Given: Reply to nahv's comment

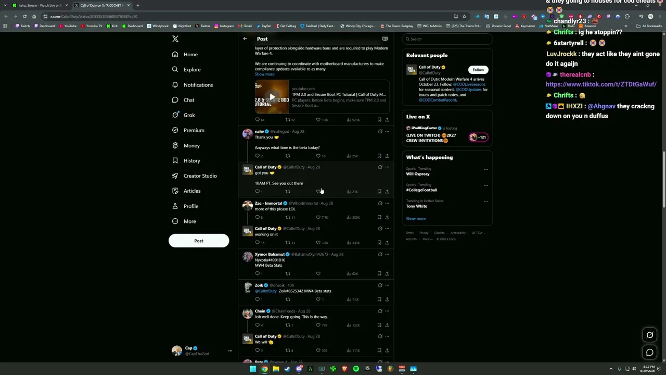Looking at the screenshot, I should coord(259,156).
